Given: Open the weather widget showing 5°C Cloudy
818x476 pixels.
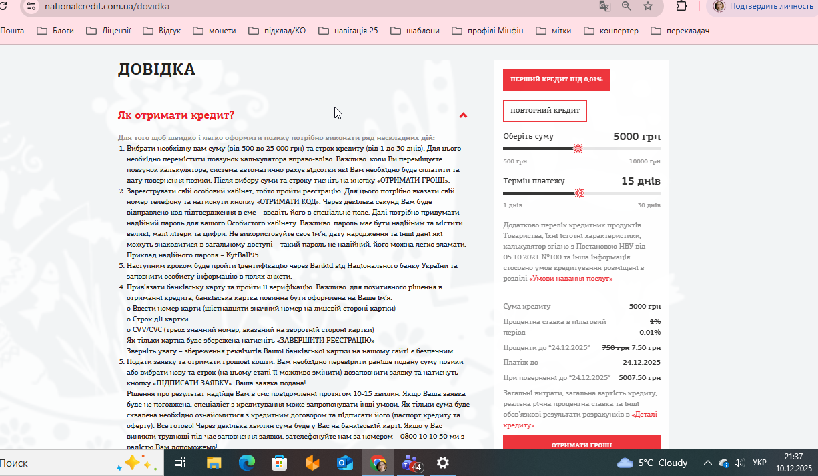Looking at the screenshot, I should pos(653,463).
